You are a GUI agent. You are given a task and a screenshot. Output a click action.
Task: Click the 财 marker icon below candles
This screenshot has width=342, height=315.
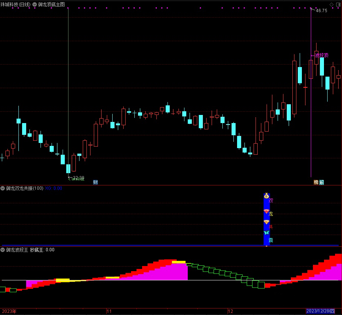click(x=95, y=182)
